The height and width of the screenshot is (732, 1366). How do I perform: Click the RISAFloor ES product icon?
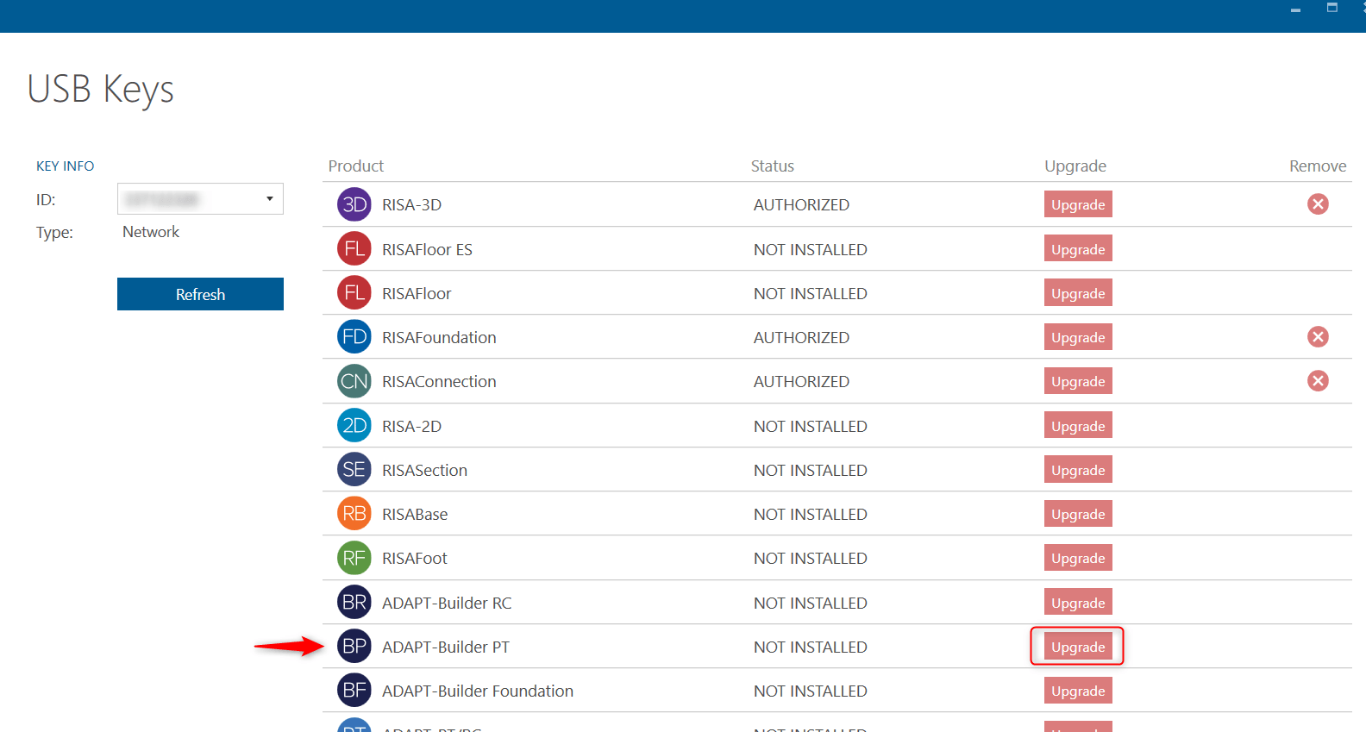[354, 249]
